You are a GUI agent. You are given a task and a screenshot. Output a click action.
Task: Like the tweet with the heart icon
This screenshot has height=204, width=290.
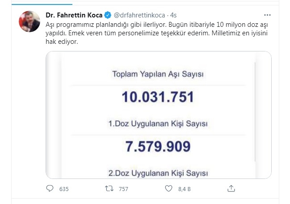(x=169, y=188)
